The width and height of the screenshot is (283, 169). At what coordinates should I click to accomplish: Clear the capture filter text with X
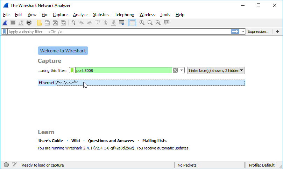[175, 70]
